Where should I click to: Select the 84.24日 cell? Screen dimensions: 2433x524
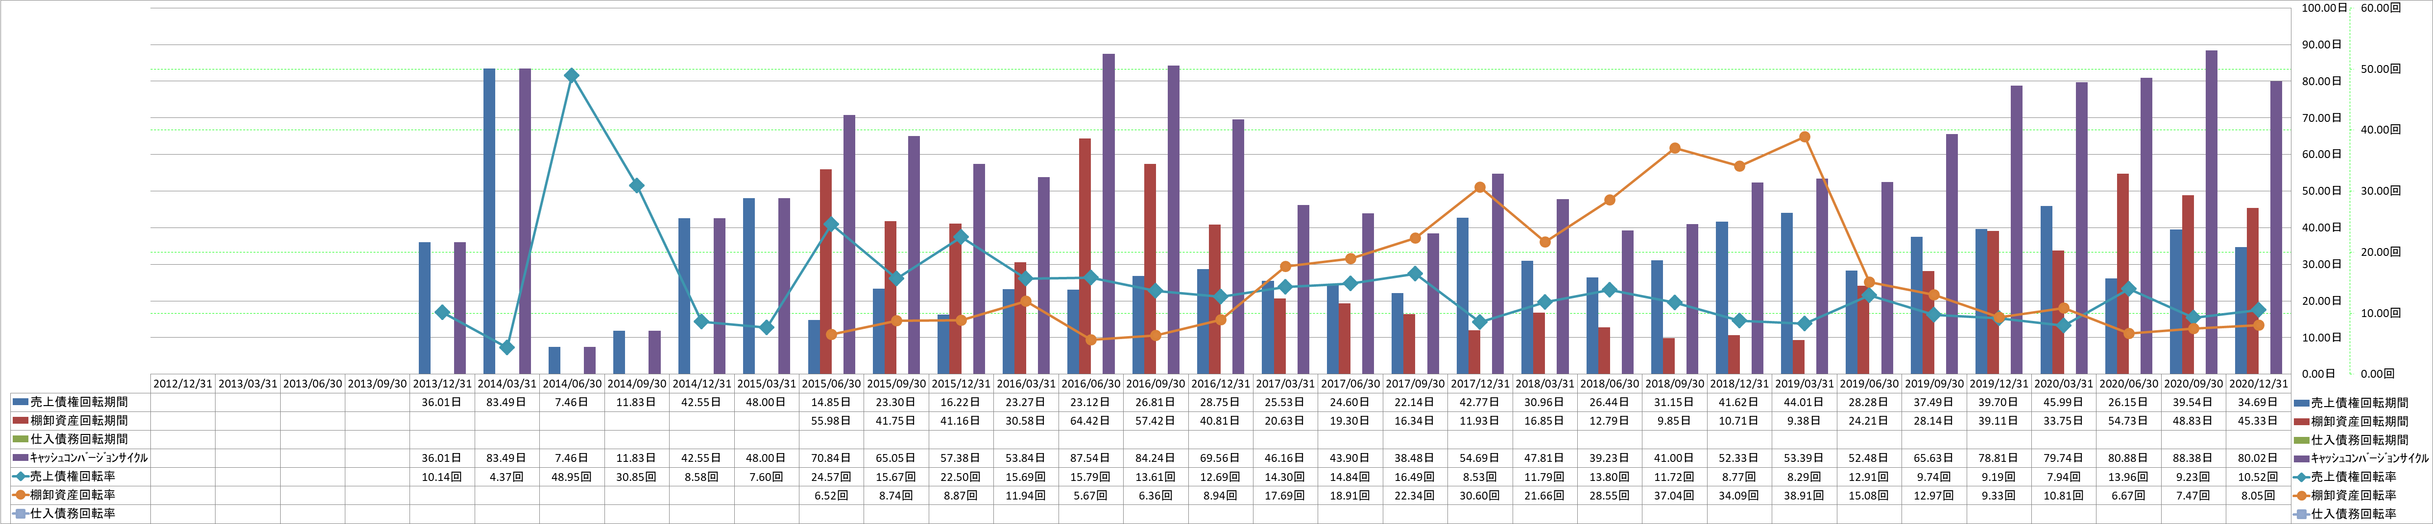[1155, 458]
